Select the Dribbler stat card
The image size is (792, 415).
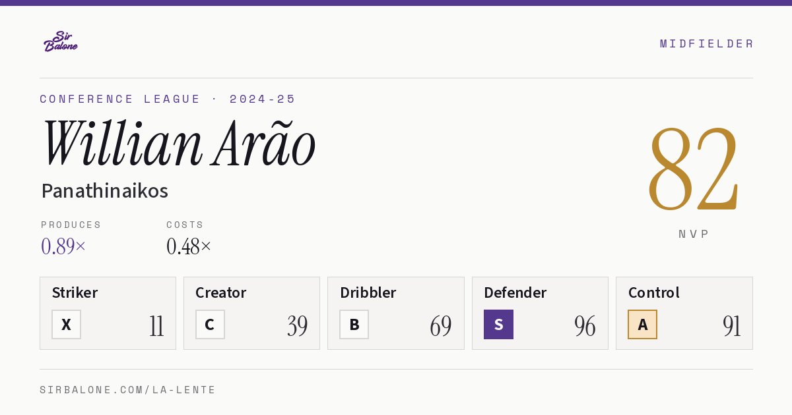(396, 313)
